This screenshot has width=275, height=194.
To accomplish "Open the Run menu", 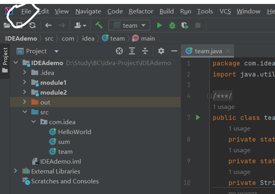I will tap(186, 11).
